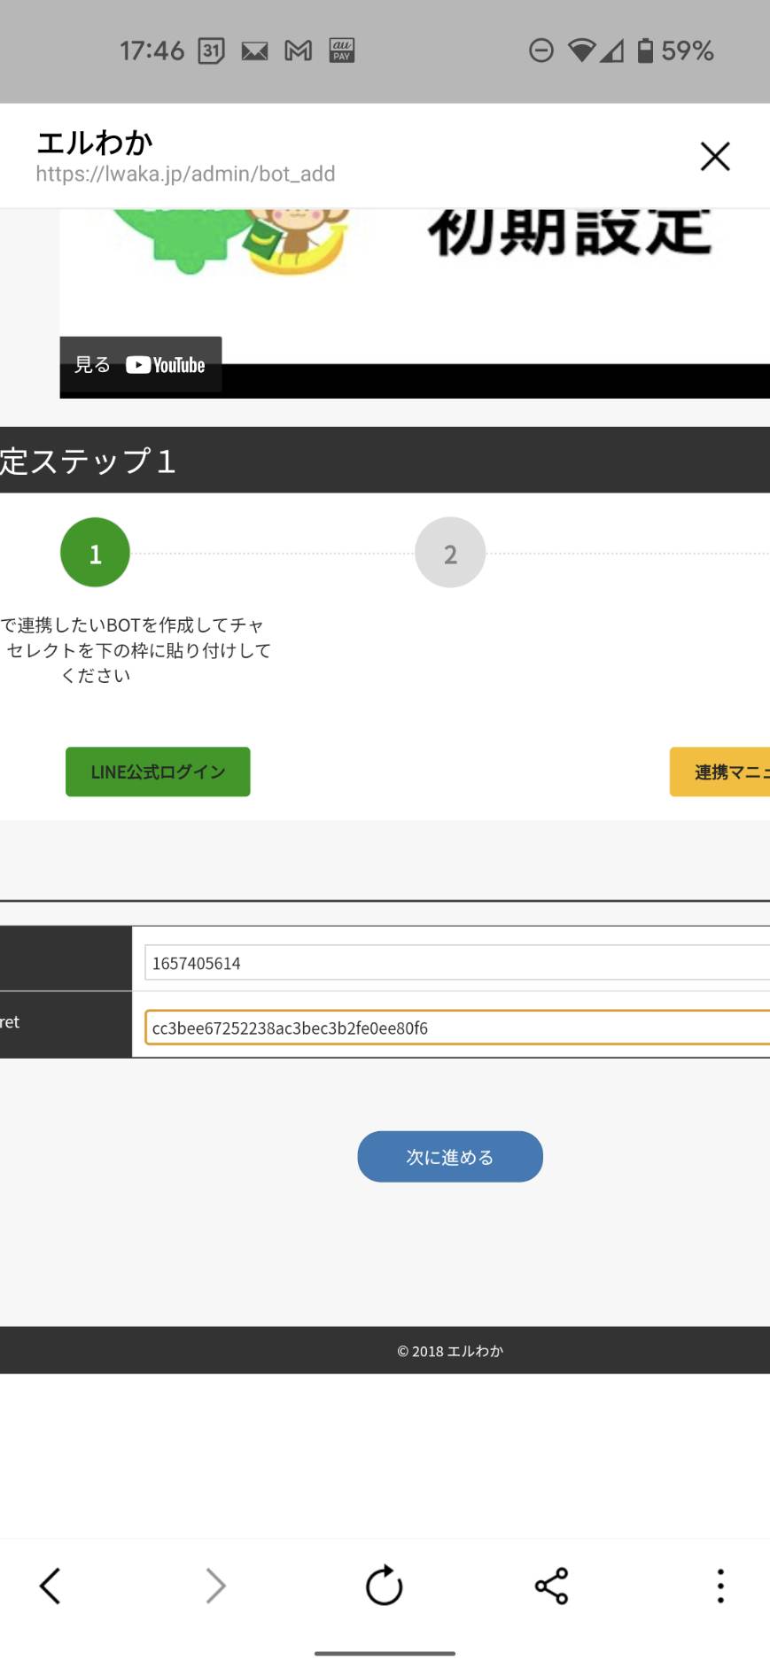Screen dimensions: 770x1668
Task: Tap the mobile signal strength icon
Action: (611, 51)
